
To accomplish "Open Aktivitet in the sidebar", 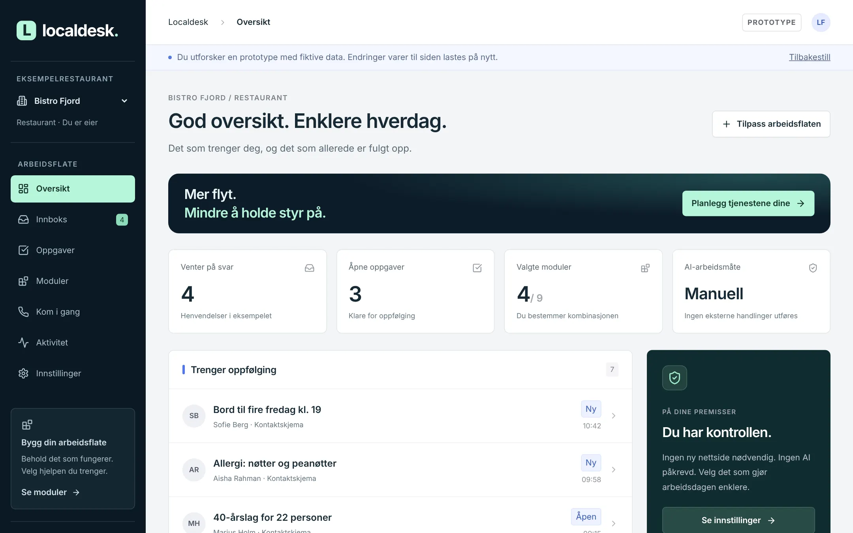I will (73, 343).
